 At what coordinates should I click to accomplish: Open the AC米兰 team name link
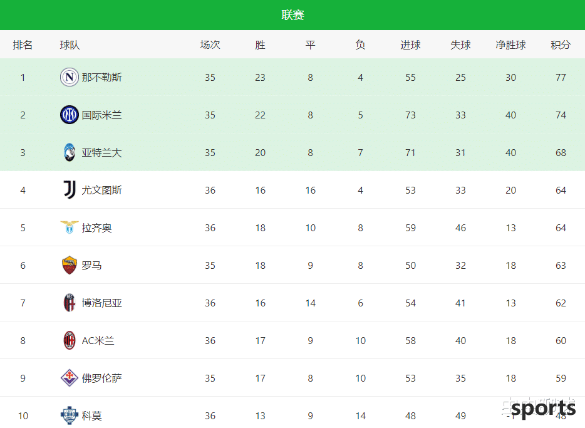[98, 340]
